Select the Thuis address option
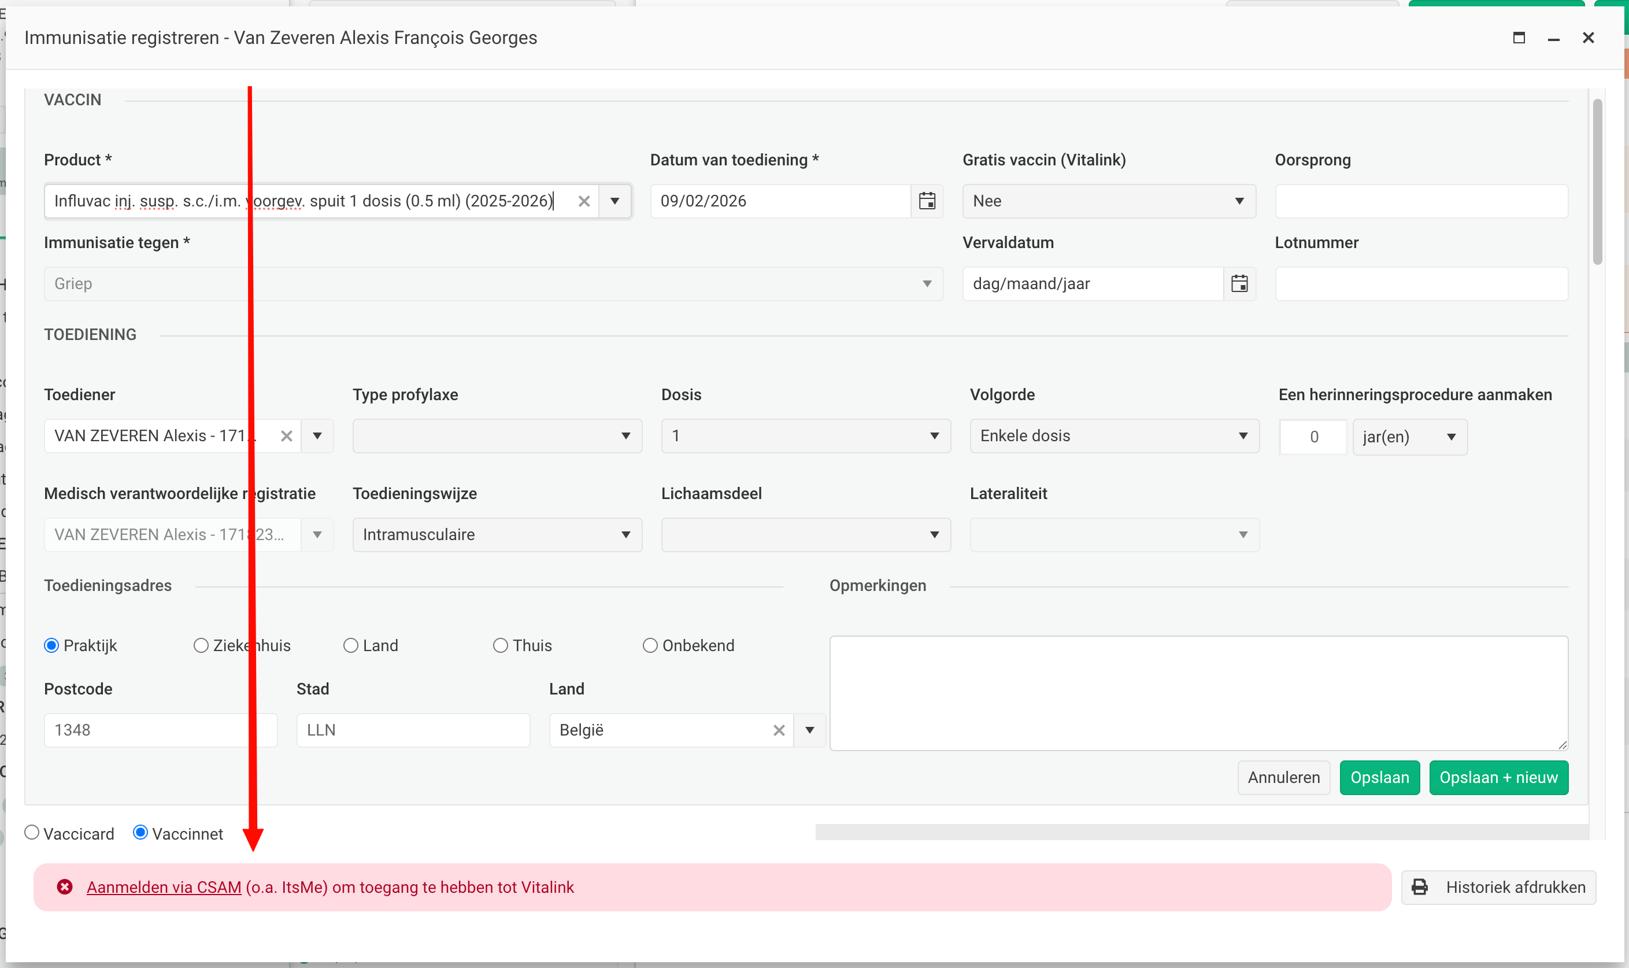Image resolution: width=1629 pixels, height=968 pixels. 500,645
